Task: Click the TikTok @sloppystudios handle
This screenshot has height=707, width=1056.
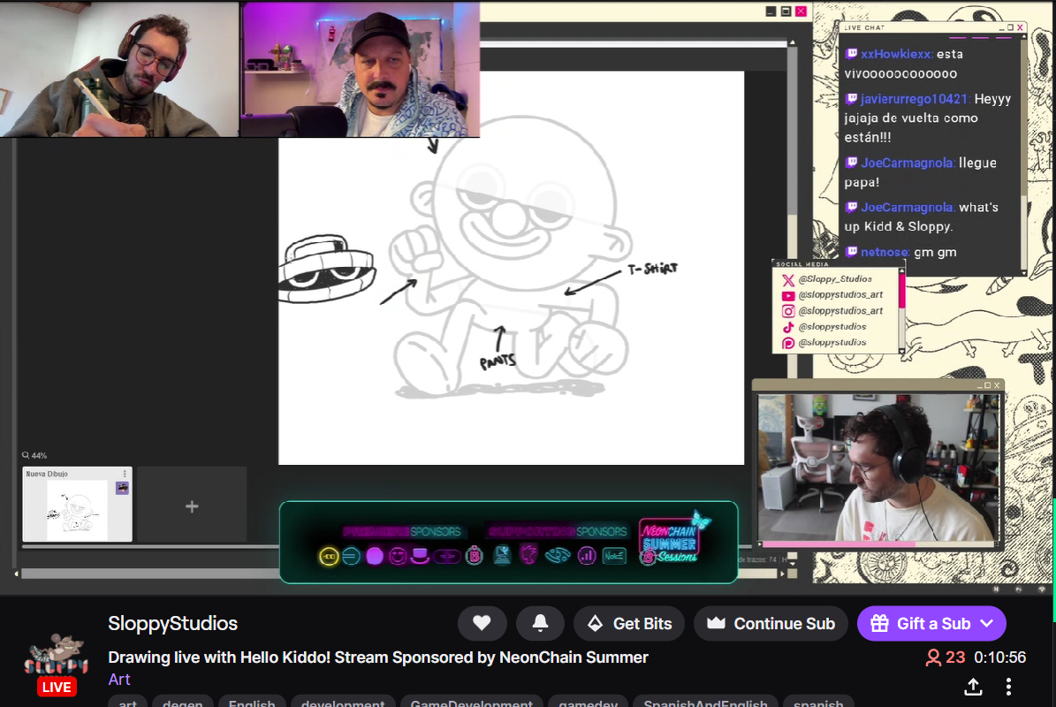Action: pos(832,327)
